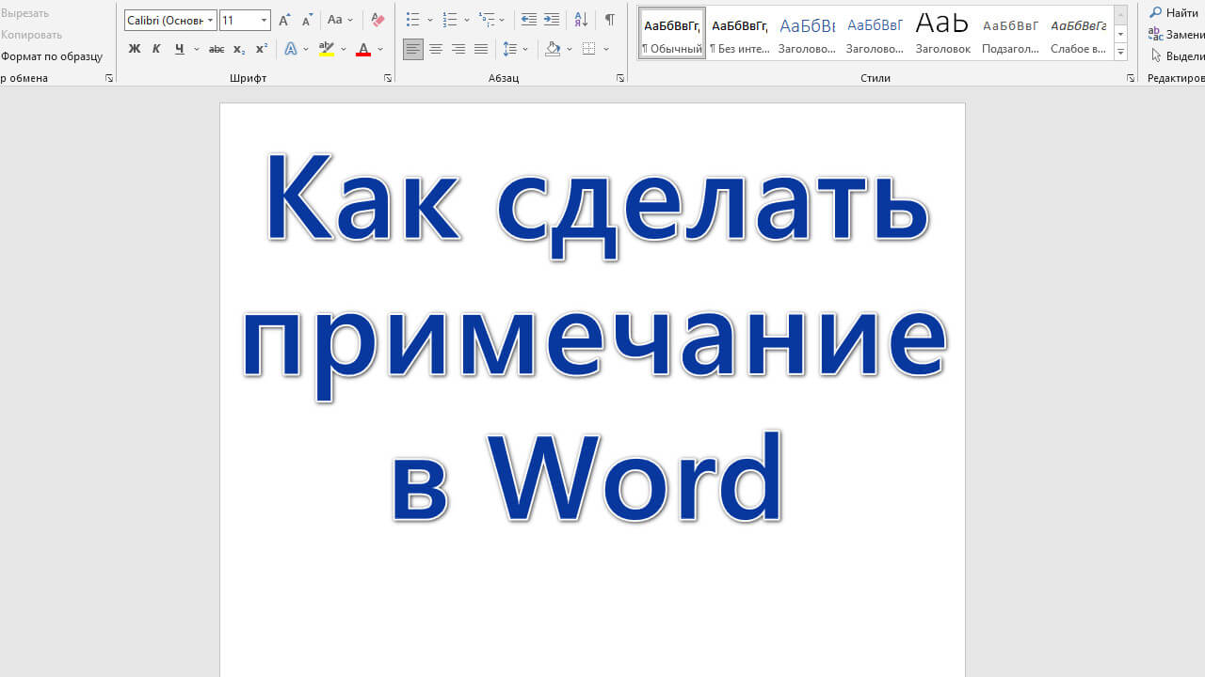The height and width of the screenshot is (677, 1205).
Task: Click the Найти magnifier search command
Action: pos(1174,13)
